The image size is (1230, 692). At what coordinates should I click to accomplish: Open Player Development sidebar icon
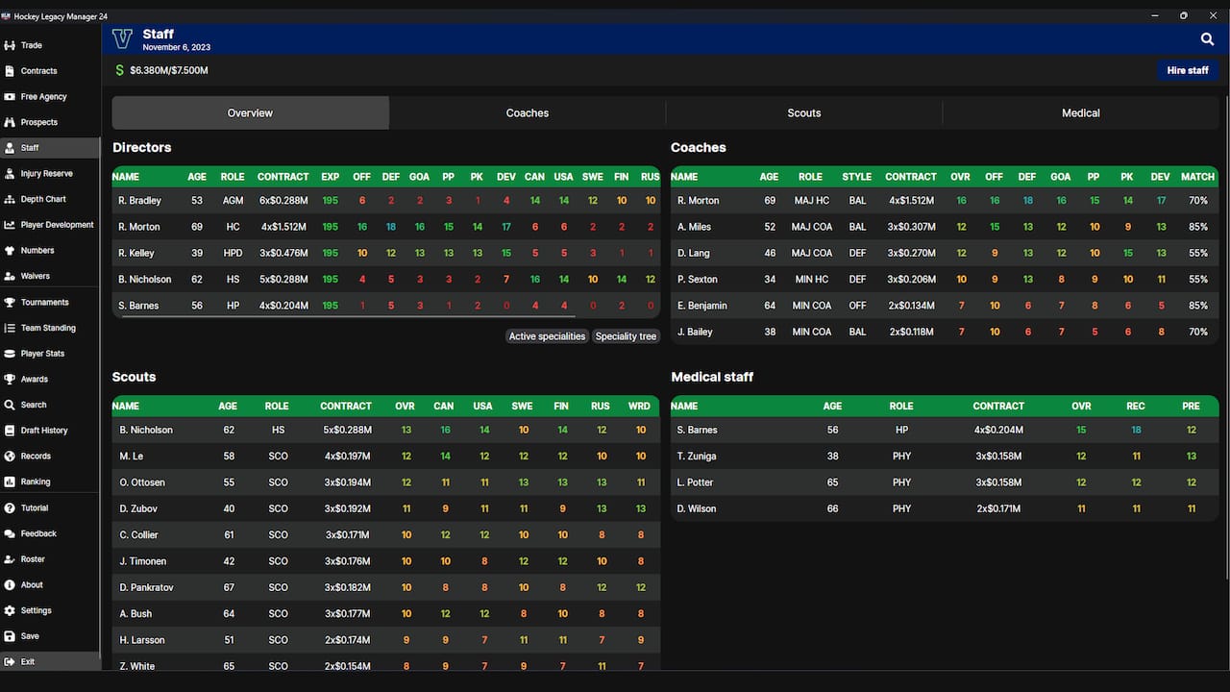[10, 225]
